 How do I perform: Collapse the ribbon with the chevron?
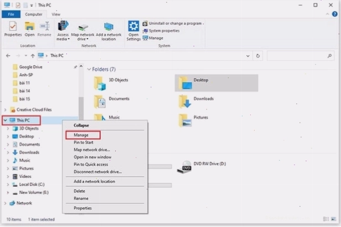pos(327,14)
